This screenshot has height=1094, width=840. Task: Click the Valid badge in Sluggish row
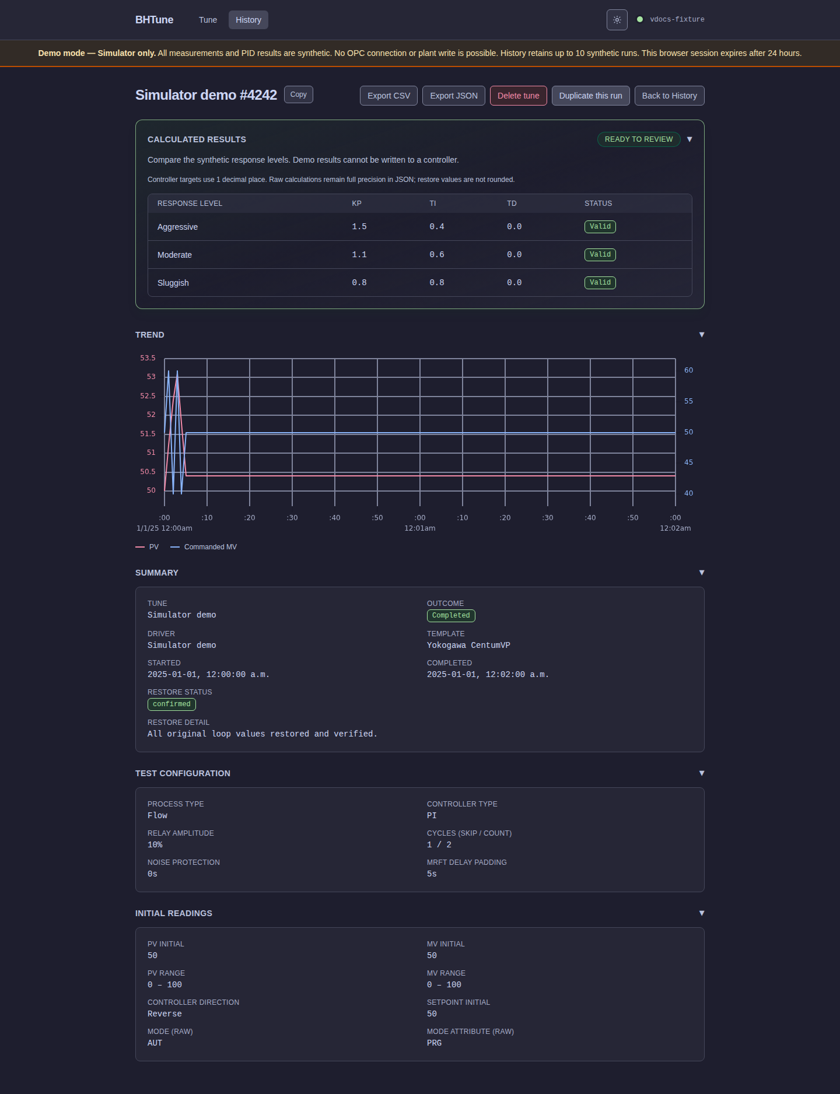pyautogui.click(x=600, y=283)
